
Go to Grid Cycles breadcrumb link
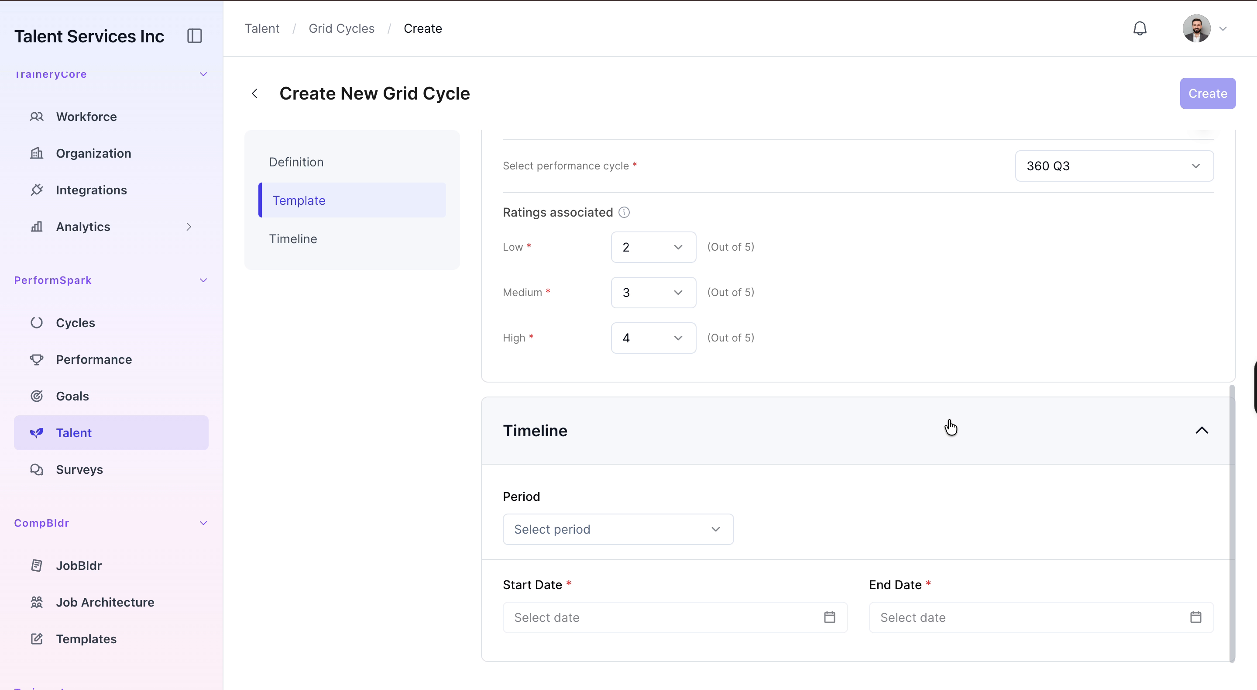pos(341,28)
